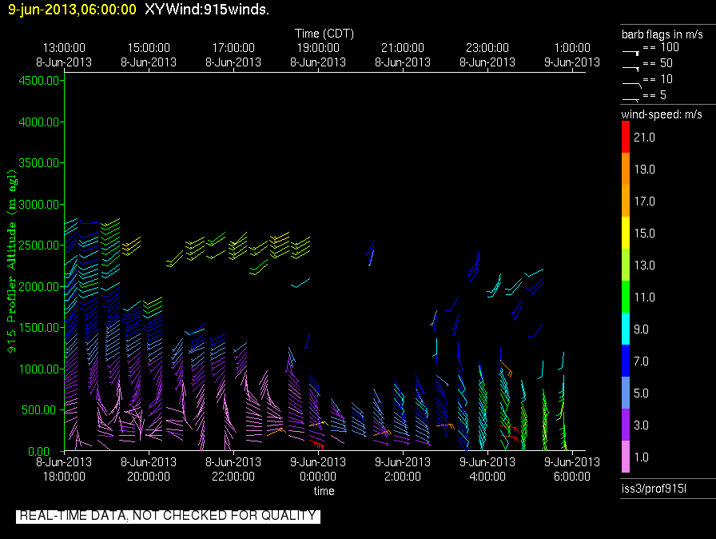This screenshot has width=716, height=539.
Task: Click the 3500.00 altitude tick label
Action: [39, 162]
